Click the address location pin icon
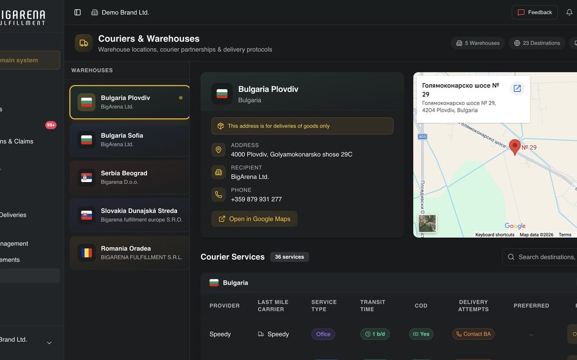The height and width of the screenshot is (360, 577). click(218, 150)
